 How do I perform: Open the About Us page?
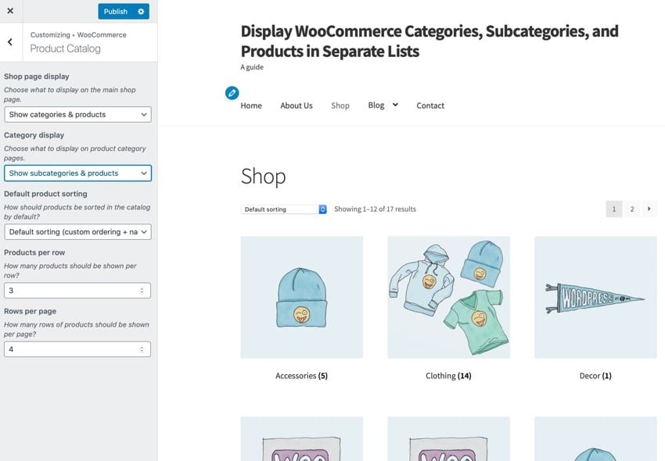(x=296, y=105)
